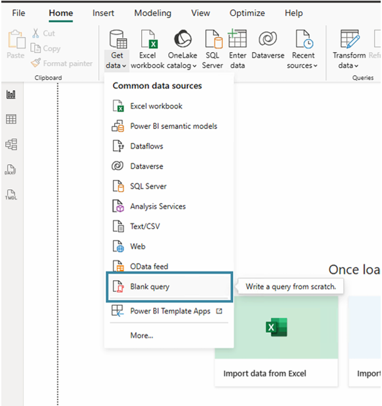Select Web data source
The height and width of the screenshot is (406, 382).
(169, 246)
